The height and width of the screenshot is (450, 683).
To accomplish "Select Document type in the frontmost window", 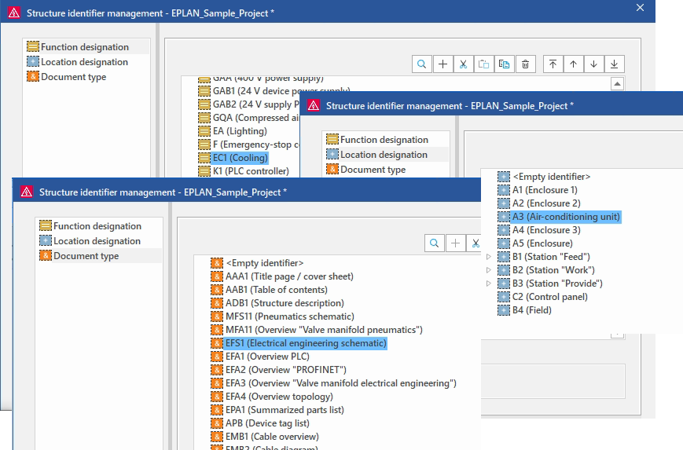I will pos(86,256).
